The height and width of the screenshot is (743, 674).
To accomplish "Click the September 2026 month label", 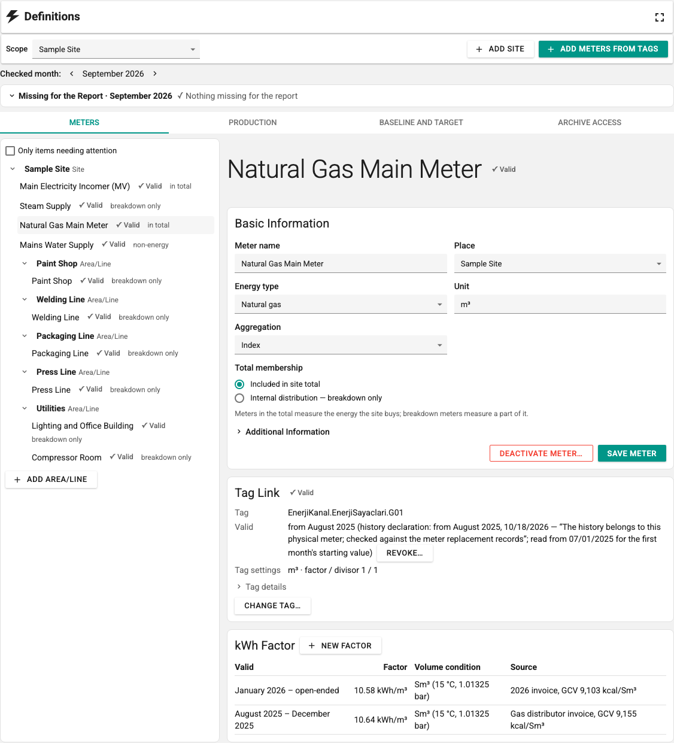I will tap(113, 74).
